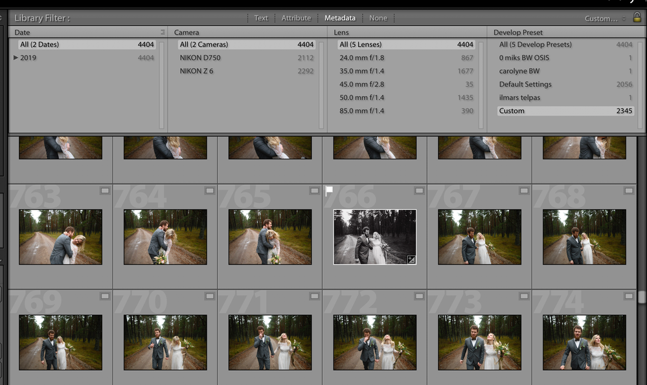Image resolution: width=647 pixels, height=385 pixels.
Task: Click the flag icon on photo 766
Action: pyautogui.click(x=329, y=191)
